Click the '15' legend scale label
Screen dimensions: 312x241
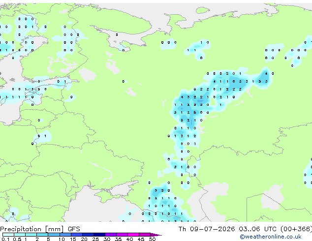pos(73,239)
